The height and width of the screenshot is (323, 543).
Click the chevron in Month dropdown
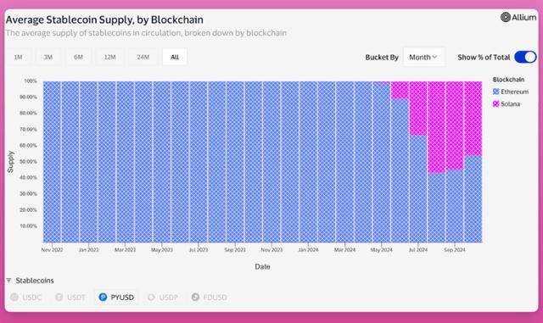(x=435, y=57)
